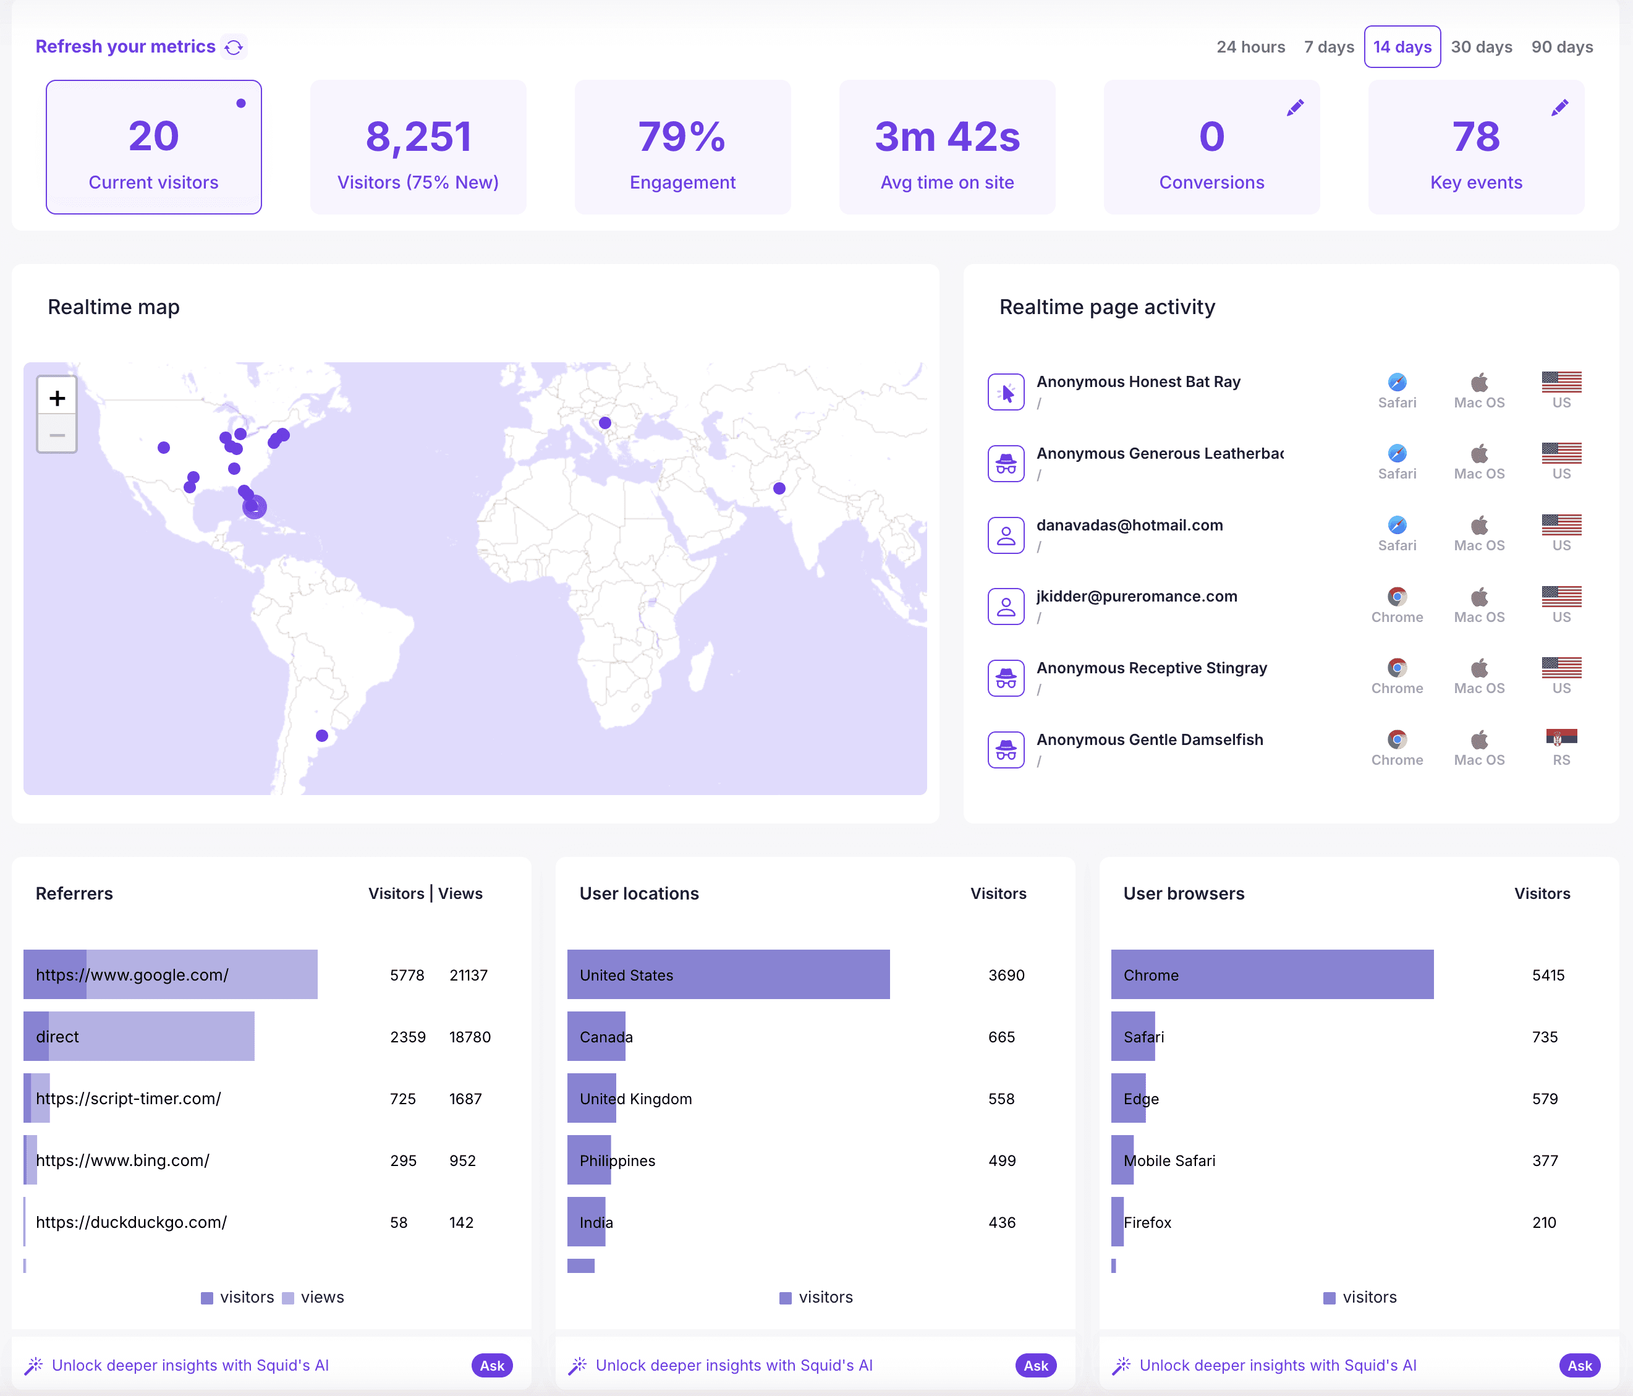Select the 14 days time range
The height and width of the screenshot is (1396, 1633).
[1402, 46]
